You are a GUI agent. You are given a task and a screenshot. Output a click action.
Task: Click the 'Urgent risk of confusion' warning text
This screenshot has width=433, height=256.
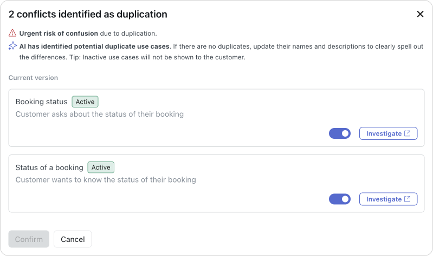(x=59, y=33)
